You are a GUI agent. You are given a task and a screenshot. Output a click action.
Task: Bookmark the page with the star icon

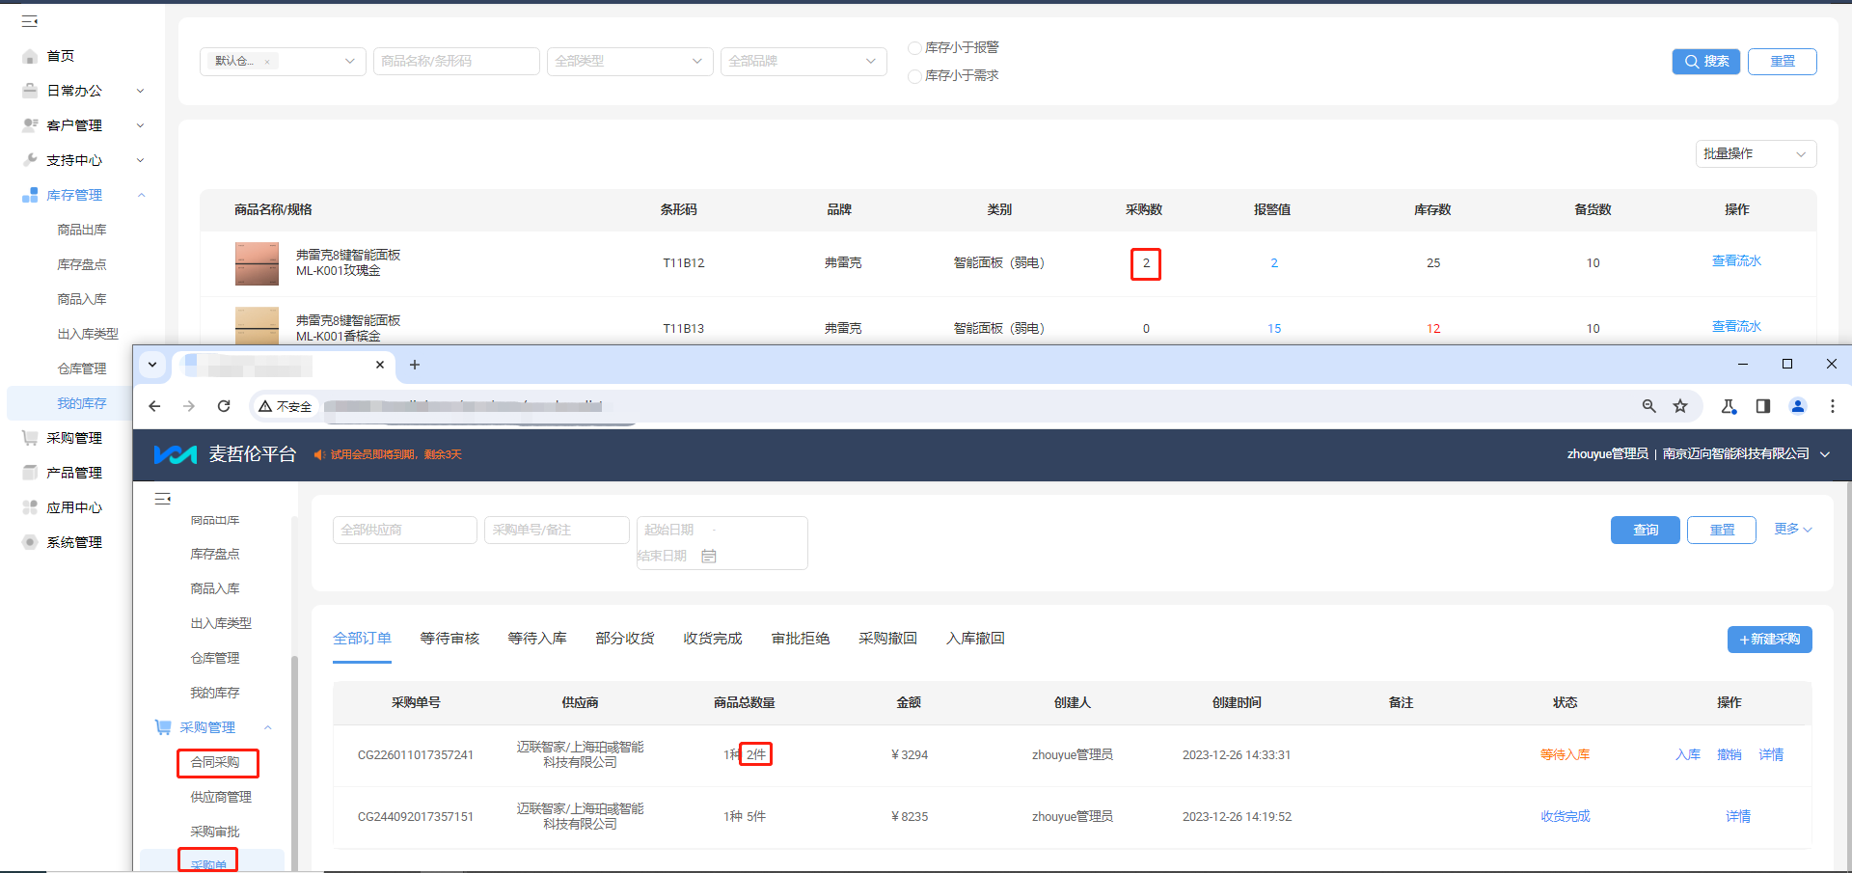tap(1680, 406)
